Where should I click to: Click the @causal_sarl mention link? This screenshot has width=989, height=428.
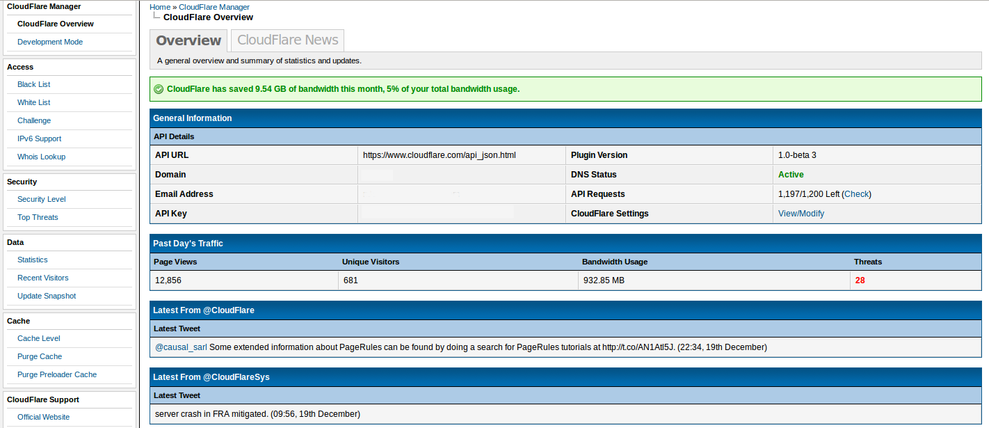pos(181,347)
